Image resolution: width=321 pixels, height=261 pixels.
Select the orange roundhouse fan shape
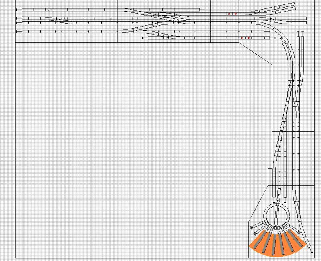[277, 244]
